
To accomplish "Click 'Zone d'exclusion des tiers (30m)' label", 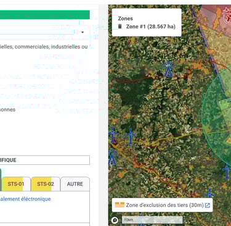I will pyautogui.click(x=164, y=205).
